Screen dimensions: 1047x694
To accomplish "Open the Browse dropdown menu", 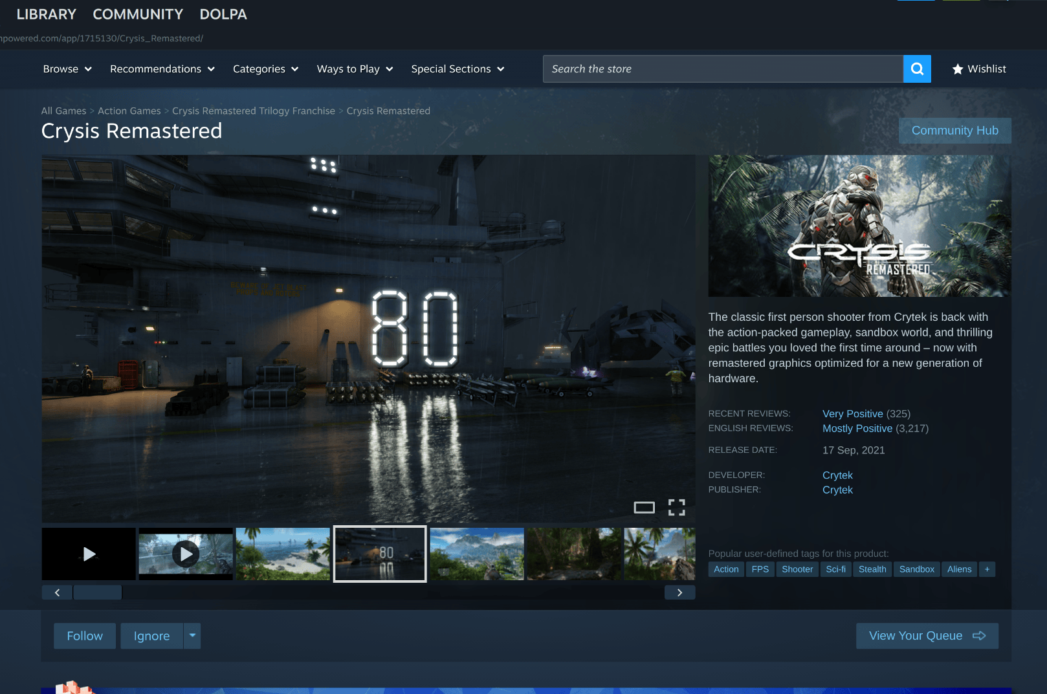I will pyautogui.click(x=67, y=69).
